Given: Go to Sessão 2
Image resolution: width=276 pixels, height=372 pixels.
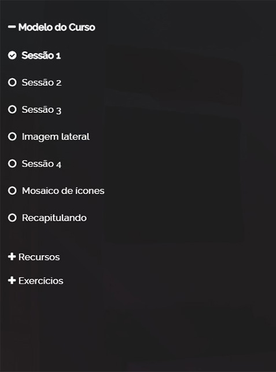Looking at the screenshot, I should (x=42, y=82).
